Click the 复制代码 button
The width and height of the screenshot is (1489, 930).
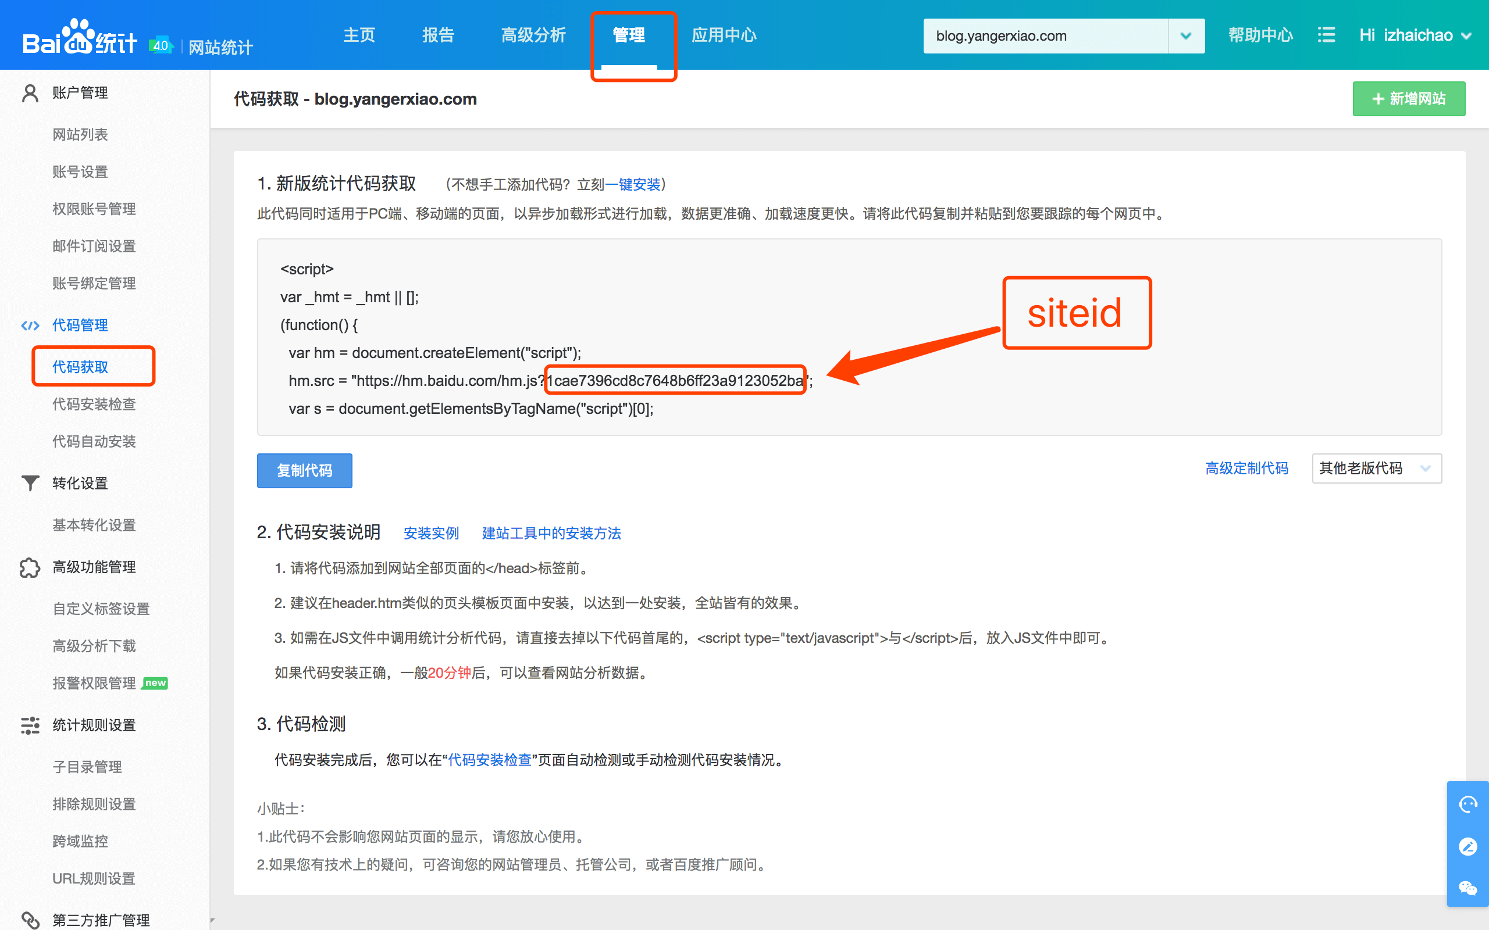point(304,471)
